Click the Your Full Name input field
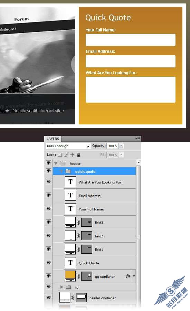190x311 pixels. [131, 40]
